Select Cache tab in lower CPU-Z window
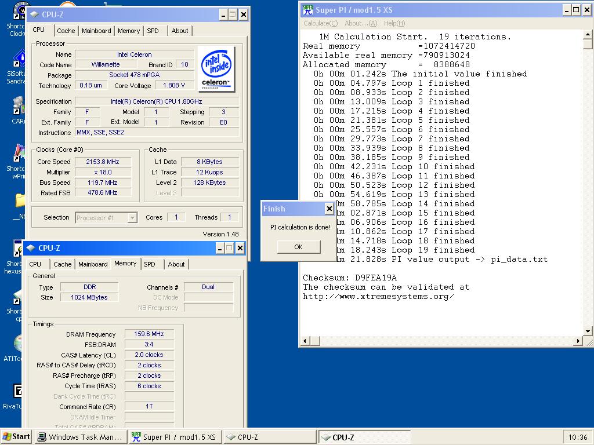 (x=63, y=264)
